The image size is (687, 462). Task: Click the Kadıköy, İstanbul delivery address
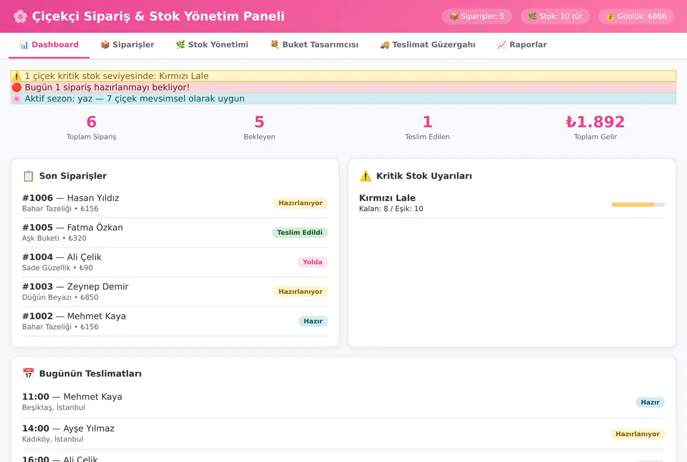[x=53, y=439]
